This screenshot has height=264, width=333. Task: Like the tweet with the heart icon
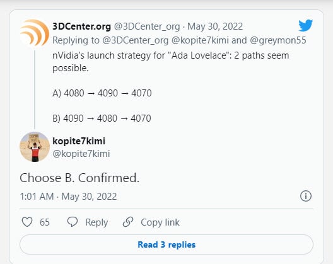click(27, 222)
